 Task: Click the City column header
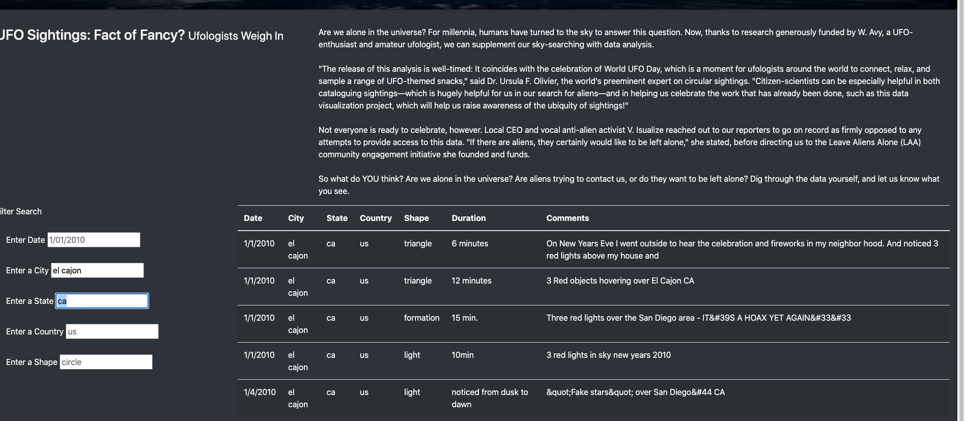click(296, 218)
